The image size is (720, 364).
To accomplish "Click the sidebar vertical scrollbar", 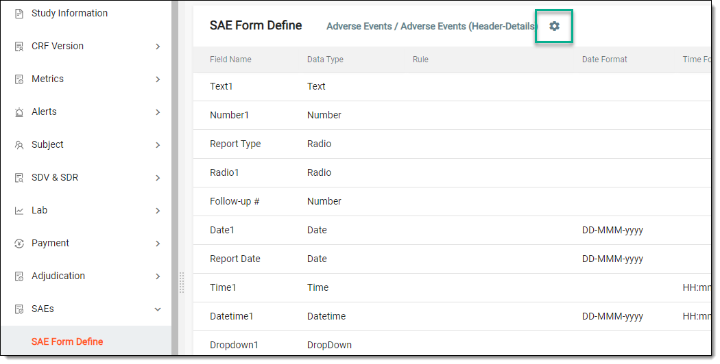I will [x=174, y=178].
